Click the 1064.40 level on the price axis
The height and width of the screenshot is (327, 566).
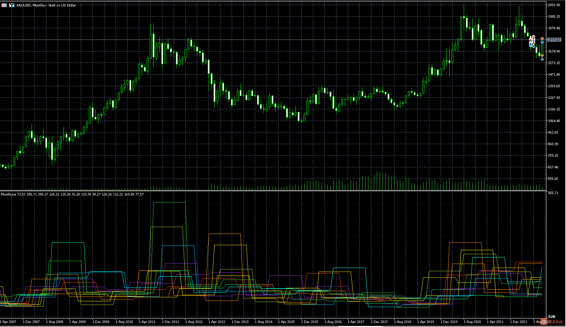point(554,121)
